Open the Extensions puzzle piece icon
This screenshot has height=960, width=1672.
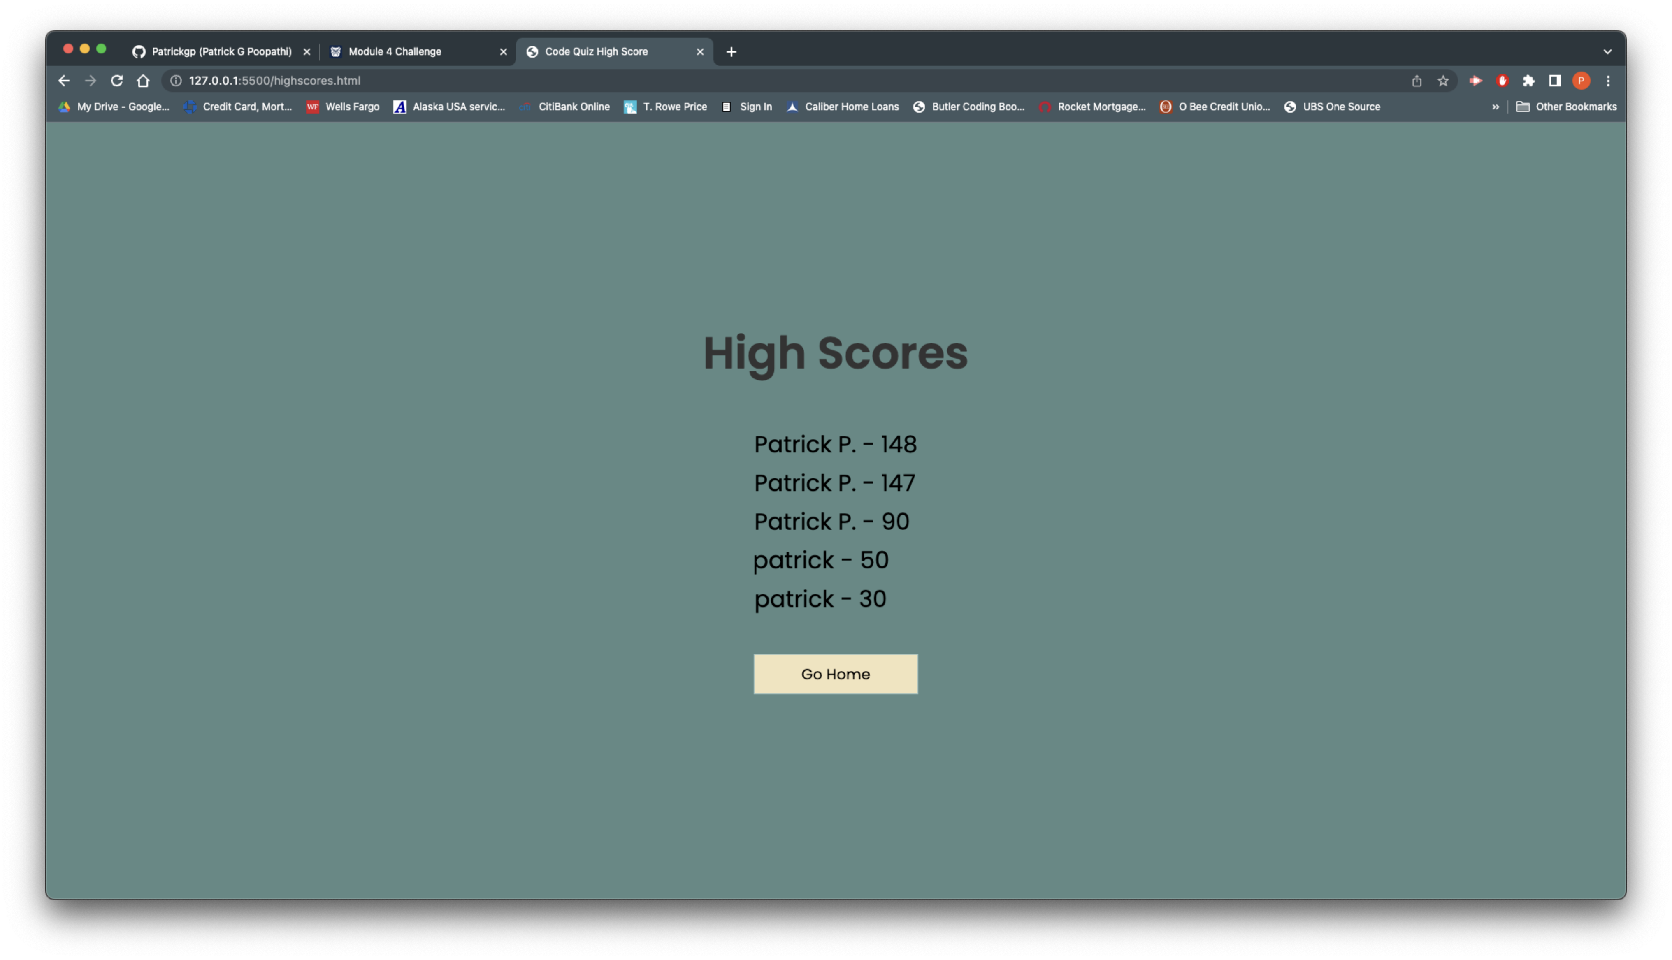[x=1529, y=81]
